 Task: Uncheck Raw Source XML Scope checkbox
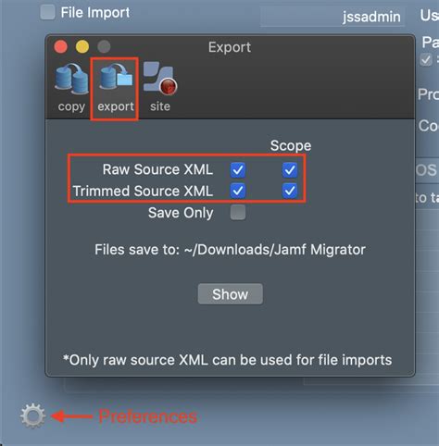[290, 170]
